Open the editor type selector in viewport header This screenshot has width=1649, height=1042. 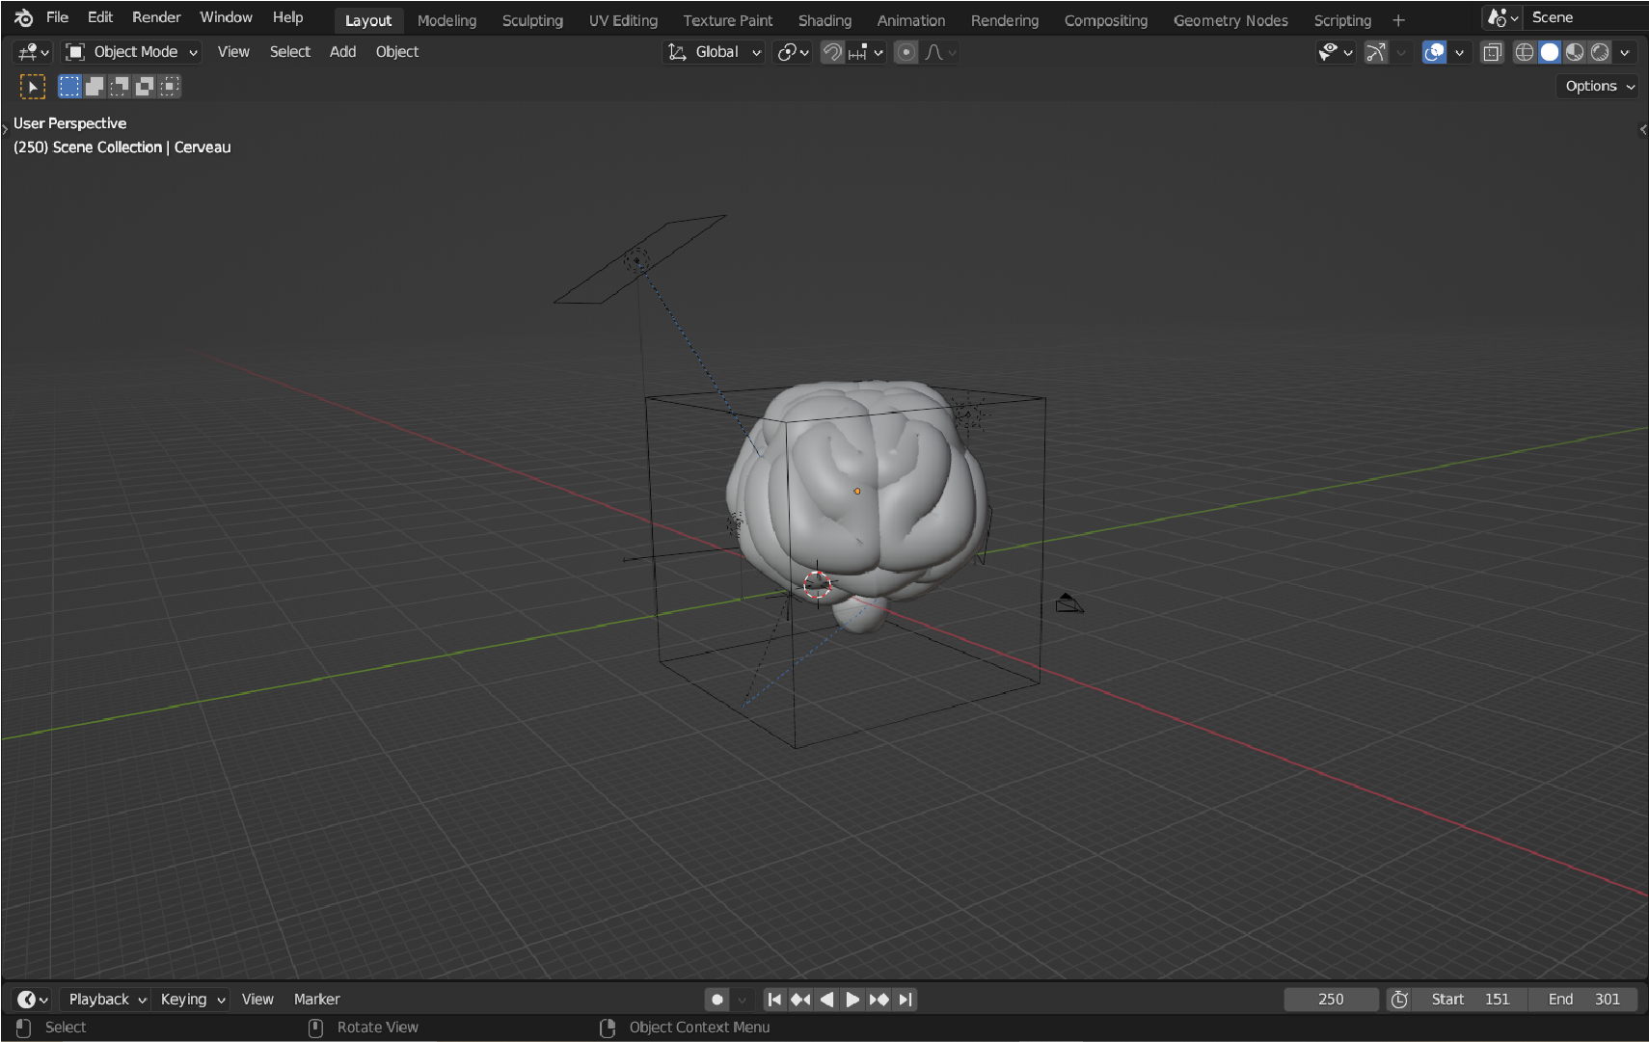coord(33,52)
